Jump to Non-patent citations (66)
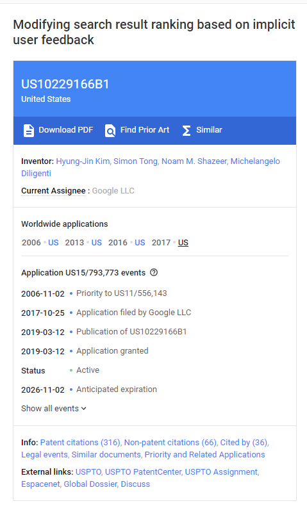 pyautogui.click(x=170, y=443)
